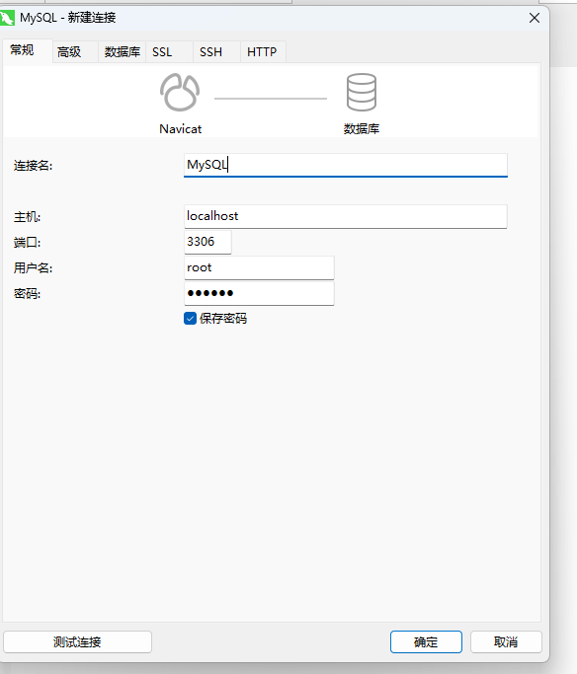
Task: Confirm with the 确定 button
Action: pos(426,641)
